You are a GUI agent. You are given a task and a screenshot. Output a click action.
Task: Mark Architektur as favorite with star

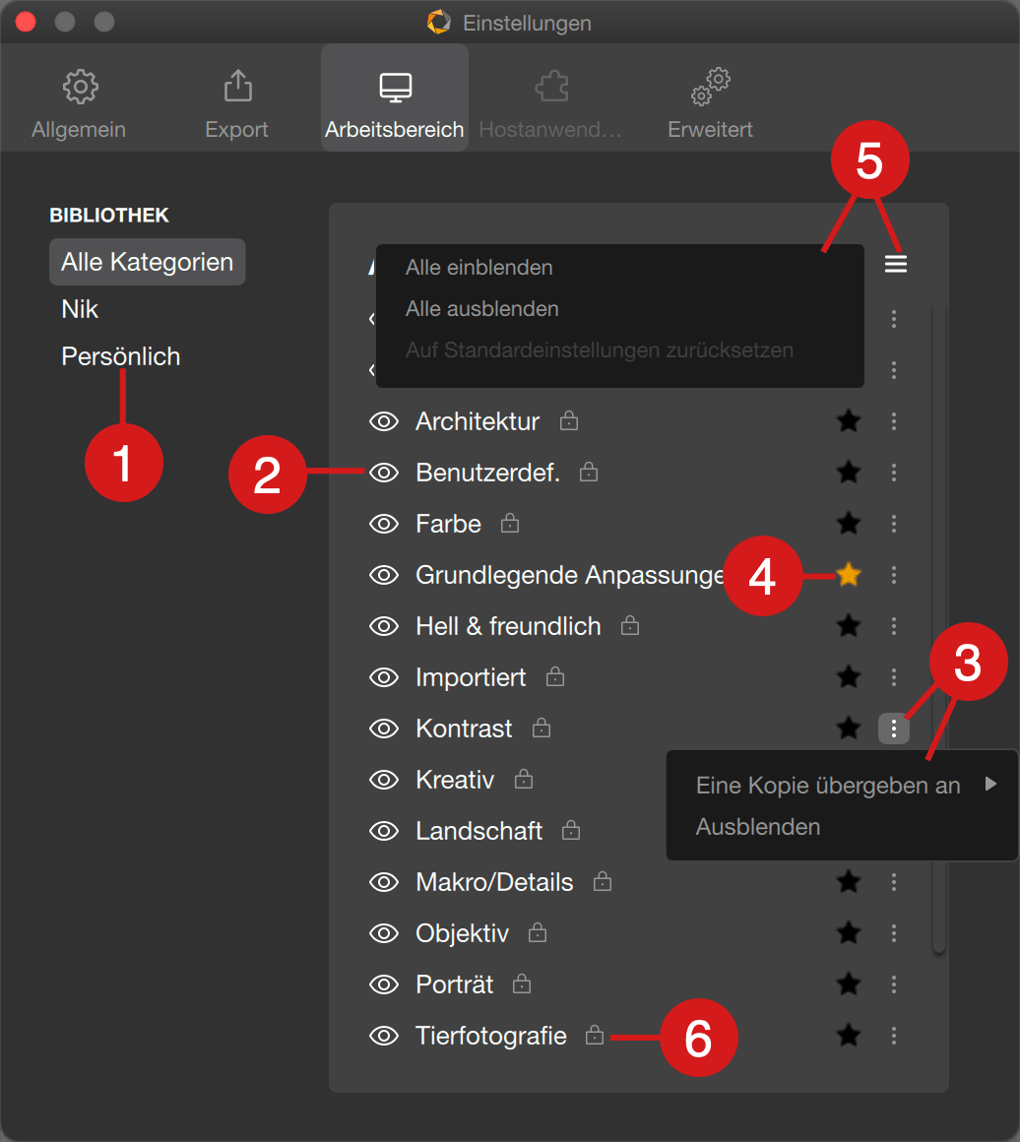848,421
